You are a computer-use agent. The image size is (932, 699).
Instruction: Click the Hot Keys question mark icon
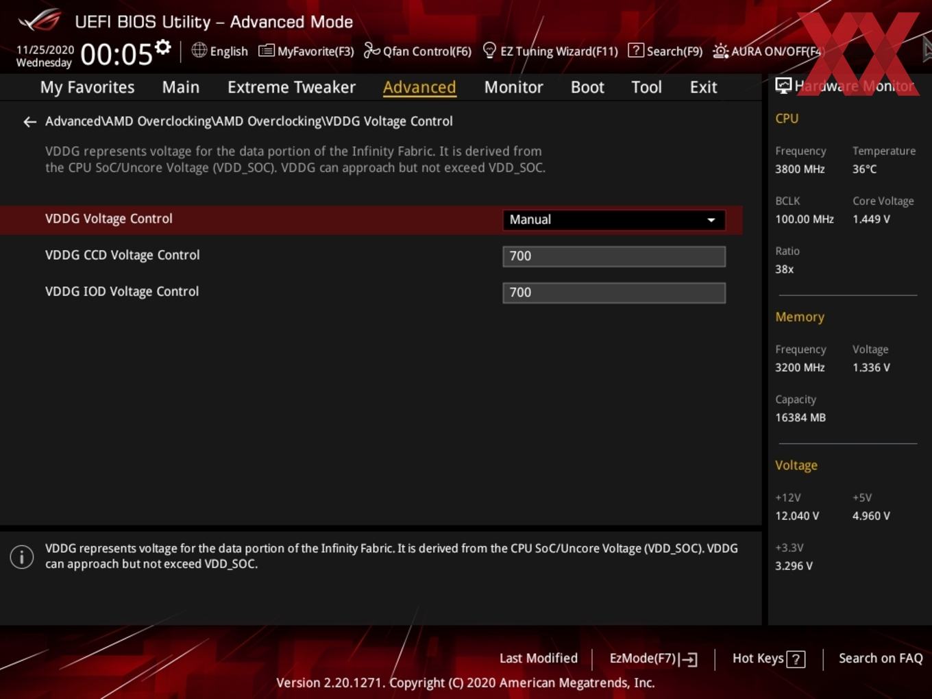click(x=796, y=659)
